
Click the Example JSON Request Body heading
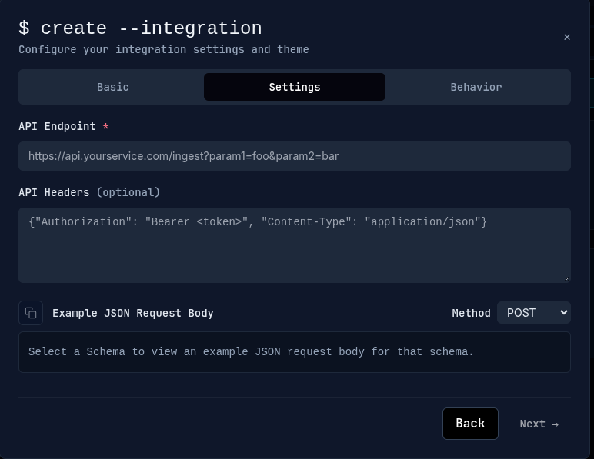pos(133,313)
